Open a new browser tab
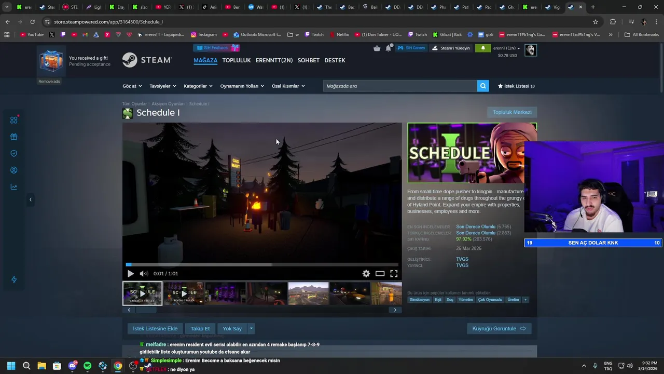Image resolution: width=664 pixels, height=374 pixels. pyautogui.click(x=593, y=7)
